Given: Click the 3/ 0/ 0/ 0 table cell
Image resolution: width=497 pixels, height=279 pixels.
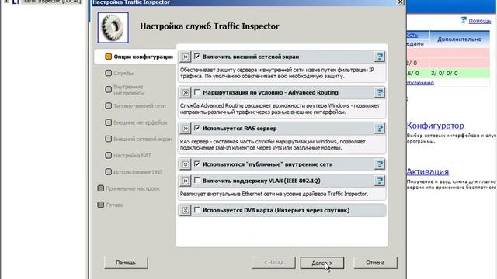Looking at the screenshot, I should 444,73.
